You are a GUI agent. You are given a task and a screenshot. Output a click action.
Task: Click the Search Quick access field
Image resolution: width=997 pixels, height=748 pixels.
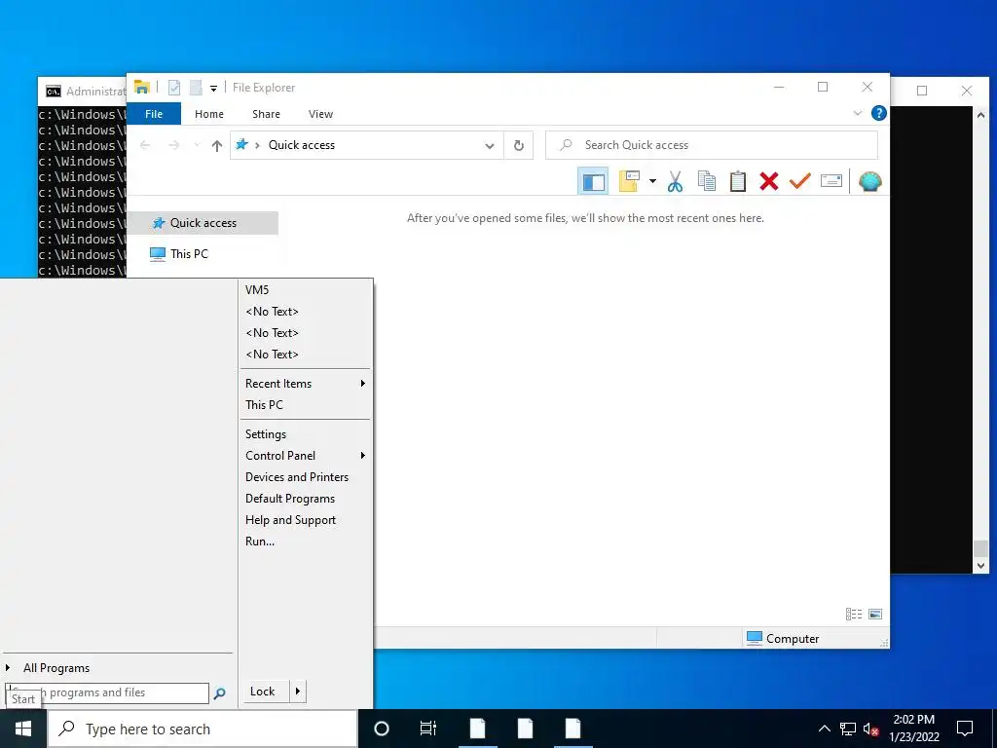pos(712,145)
